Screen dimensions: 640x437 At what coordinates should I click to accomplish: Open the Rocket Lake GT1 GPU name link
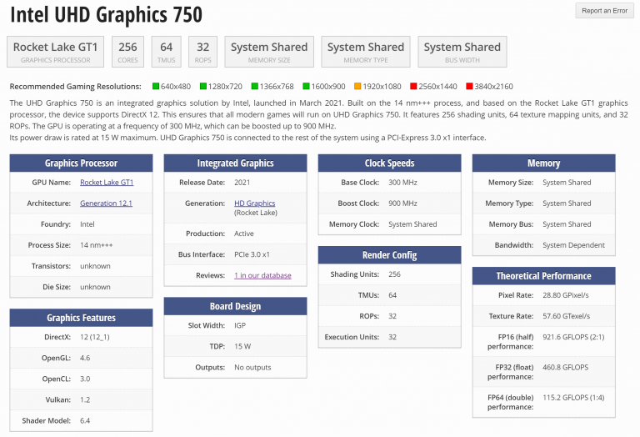pyautogui.click(x=107, y=182)
